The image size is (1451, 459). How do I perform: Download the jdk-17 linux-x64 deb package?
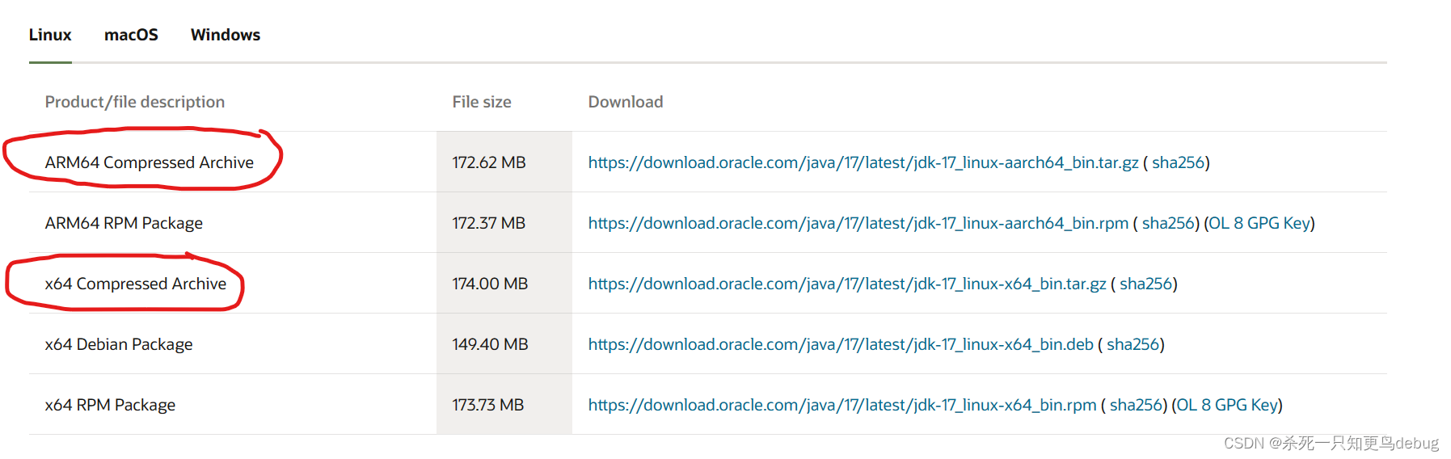click(x=841, y=344)
